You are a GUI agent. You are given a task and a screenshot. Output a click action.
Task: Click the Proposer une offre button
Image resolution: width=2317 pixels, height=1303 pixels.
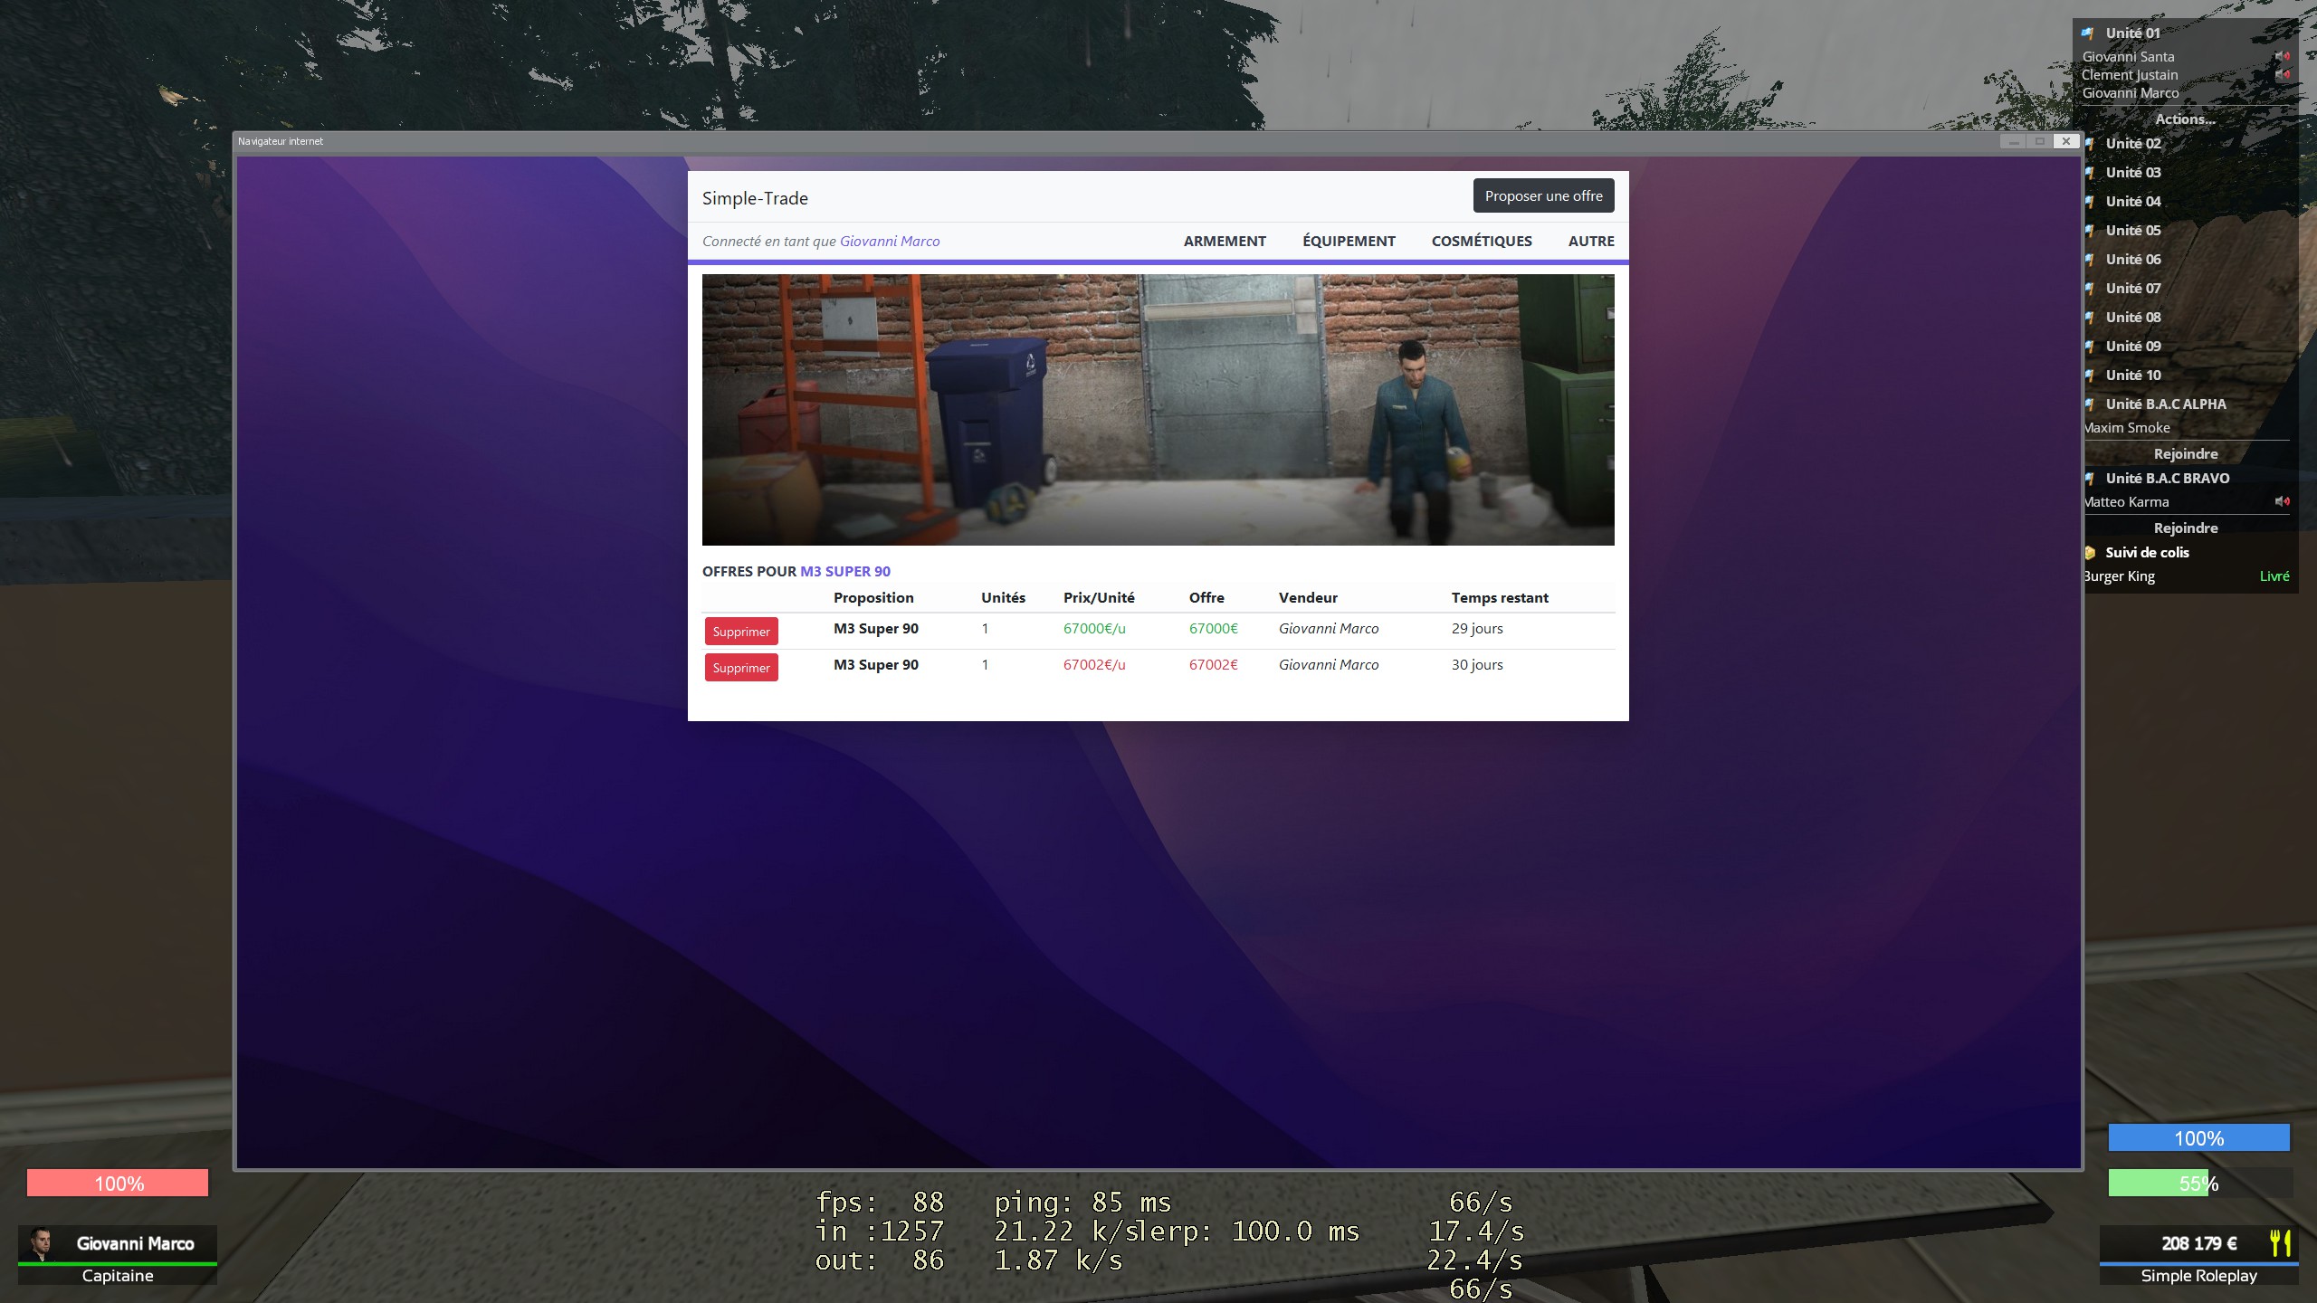coord(1543,195)
